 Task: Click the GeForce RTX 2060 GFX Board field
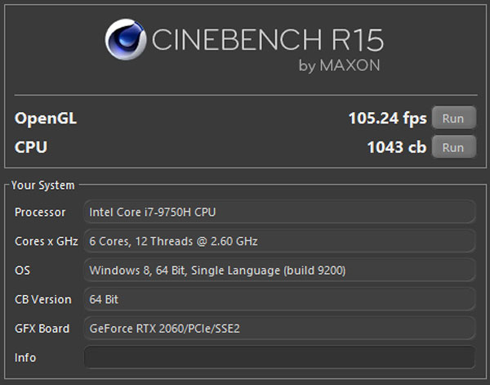click(x=279, y=329)
